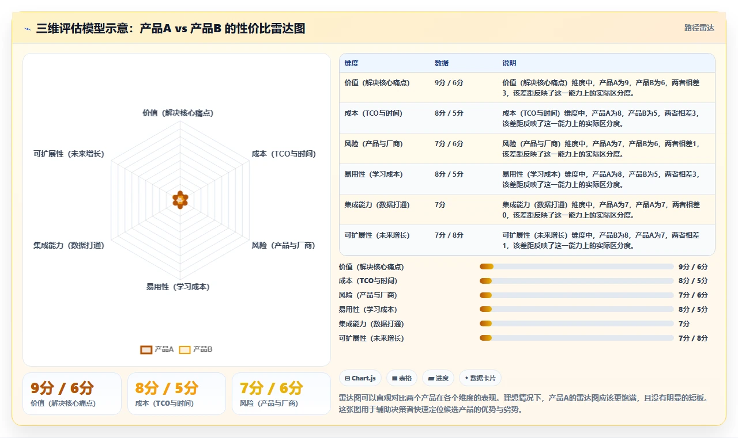Click the 说明 text of the 价值 row
Screen dimensions: 738x438
tap(601, 87)
